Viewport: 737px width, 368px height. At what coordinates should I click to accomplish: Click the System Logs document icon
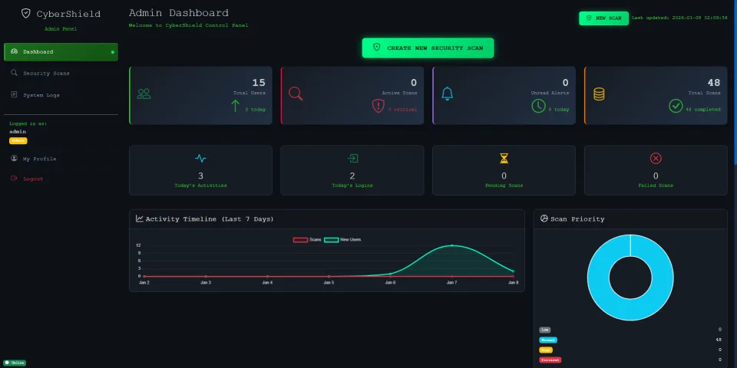click(x=14, y=94)
